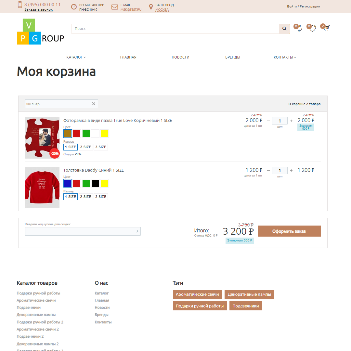Open the wishlist heart icon

(312, 28)
